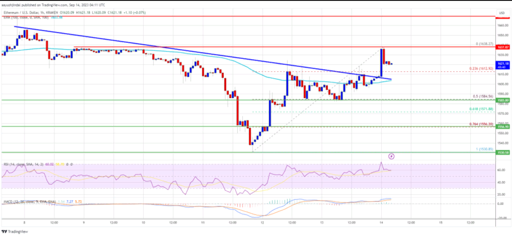Image resolution: width=512 pixels, height=235 pixels.
Task: Click date 15 on the time axis
Action: [x=440, y=223]
